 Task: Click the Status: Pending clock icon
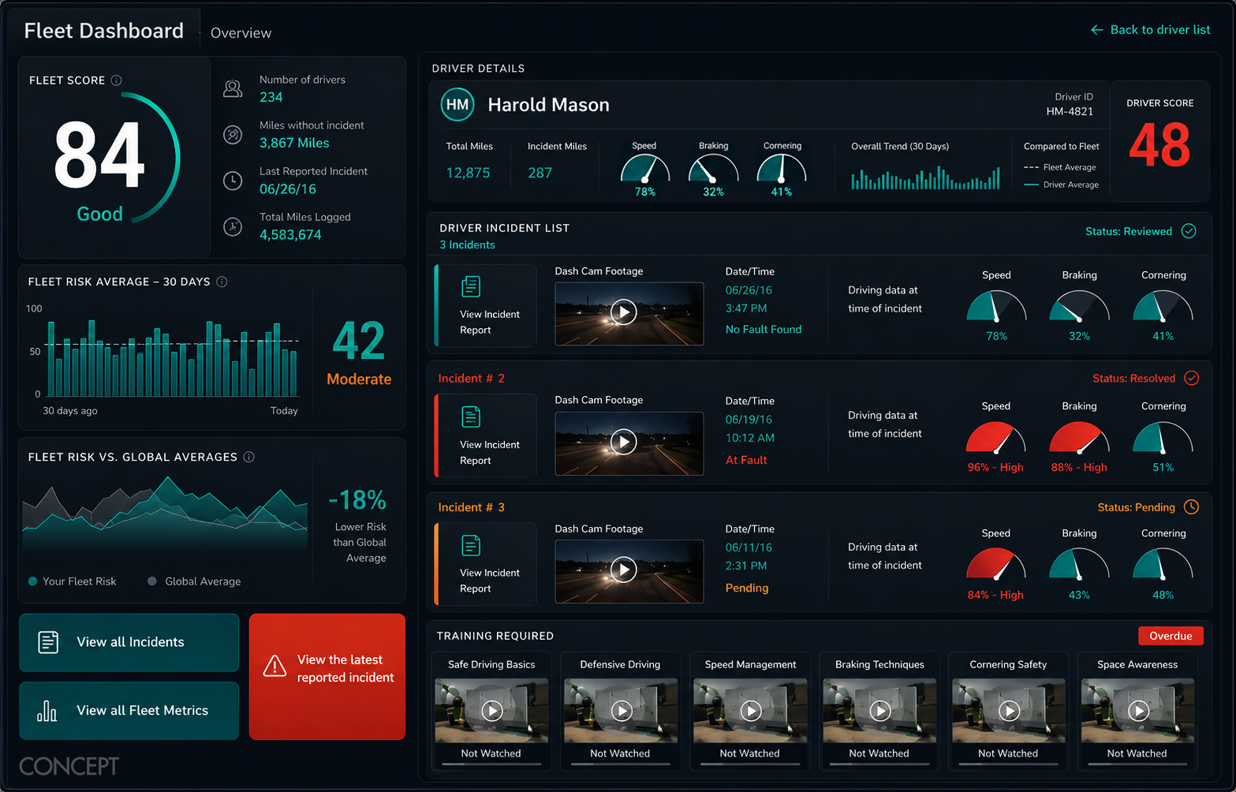pos(1192,507)
